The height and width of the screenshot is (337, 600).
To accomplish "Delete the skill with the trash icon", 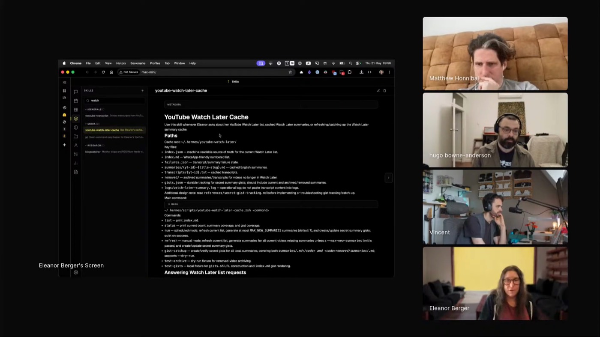I will click(384, 91).
